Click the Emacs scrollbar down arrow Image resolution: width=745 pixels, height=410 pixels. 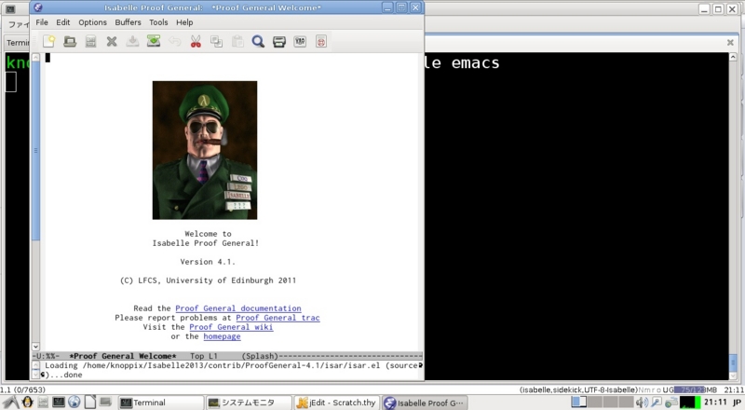pyautogui.click(x=35, y=347)
